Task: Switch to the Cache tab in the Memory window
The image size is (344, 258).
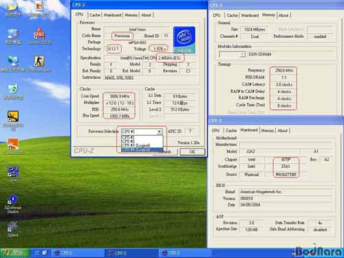Action: point(232,15)
